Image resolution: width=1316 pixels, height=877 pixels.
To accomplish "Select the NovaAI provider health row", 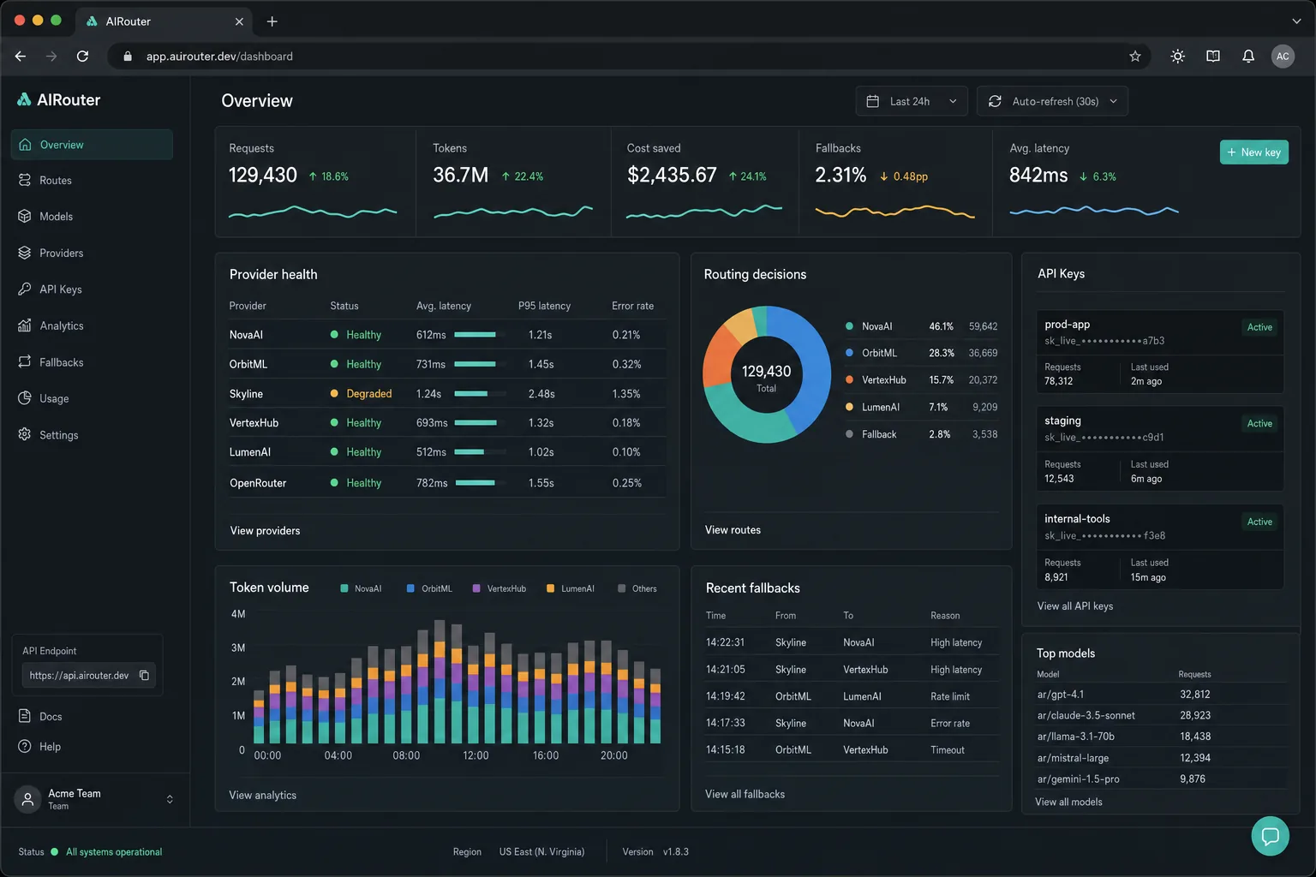I will [x=447, y=335].
